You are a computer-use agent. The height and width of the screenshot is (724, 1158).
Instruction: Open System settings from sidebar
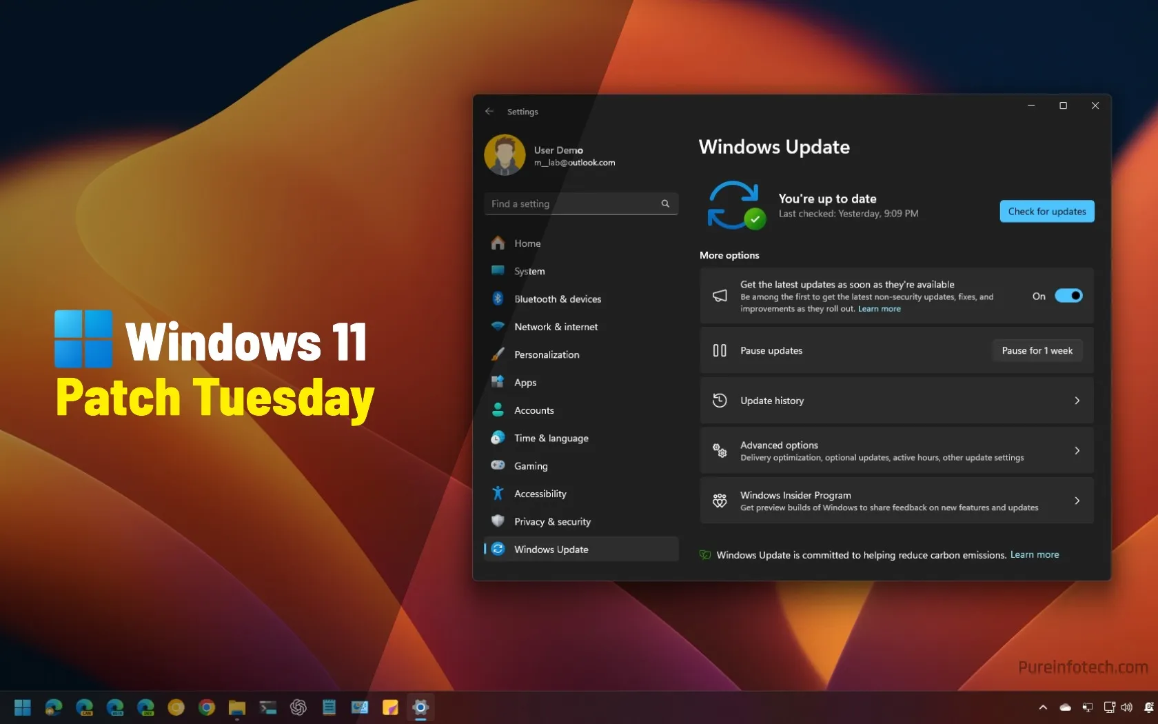click(581, 271)
